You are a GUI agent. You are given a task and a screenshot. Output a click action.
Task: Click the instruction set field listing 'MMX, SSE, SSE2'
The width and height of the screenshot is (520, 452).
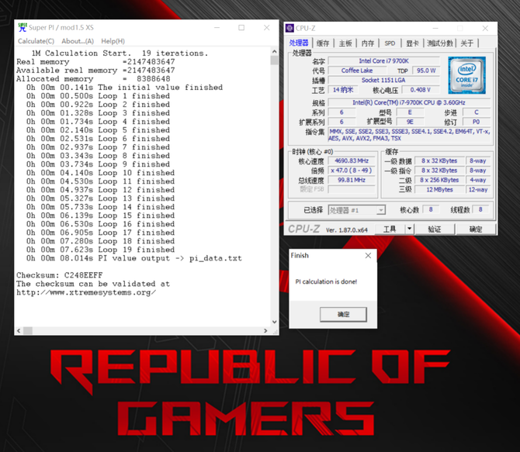point(409,135)
